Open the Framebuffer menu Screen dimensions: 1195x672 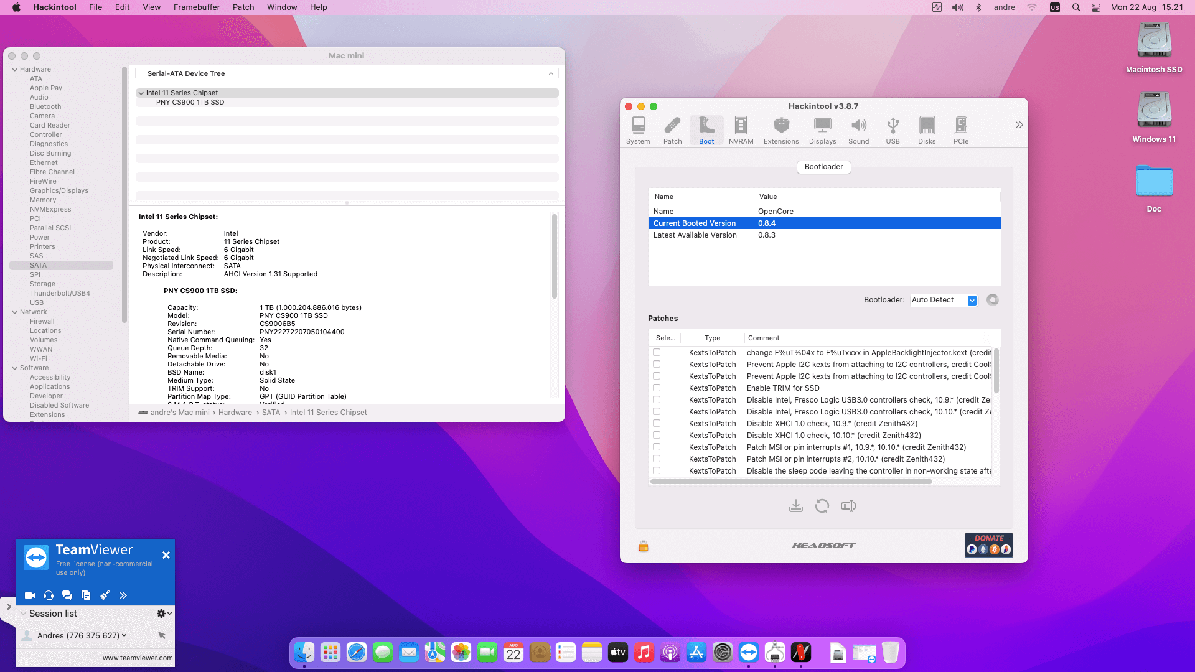tap(197, 7)
